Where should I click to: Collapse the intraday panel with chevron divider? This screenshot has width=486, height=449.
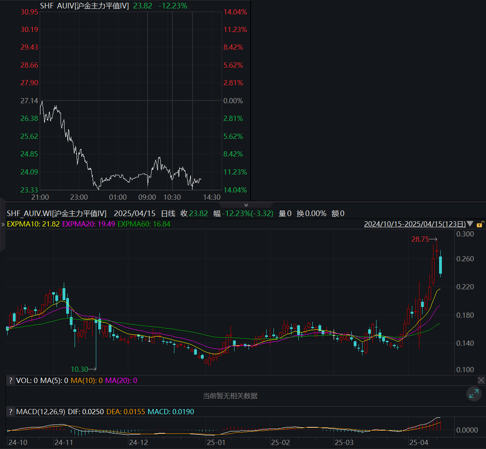(246, 205)
